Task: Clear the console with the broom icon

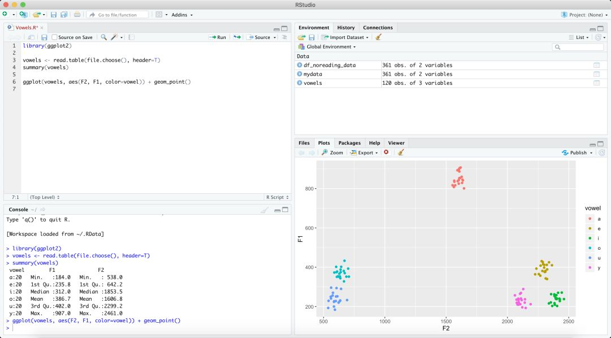Action: click(264, 210)
